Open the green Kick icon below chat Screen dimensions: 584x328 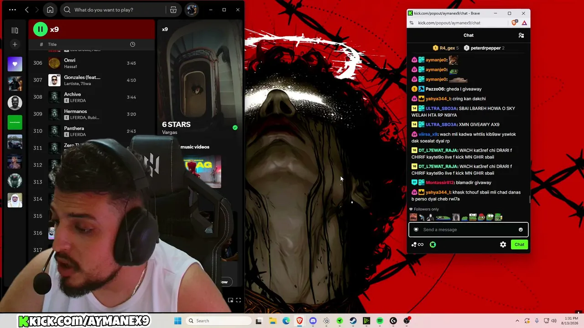click(x=433, y=245)
